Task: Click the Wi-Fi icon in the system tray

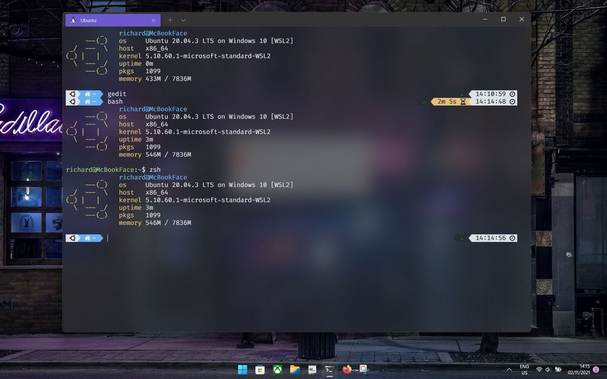Action: (x=539, y=370)
